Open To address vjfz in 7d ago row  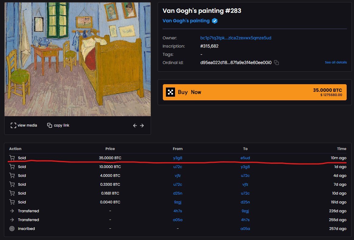coord(245,184)
